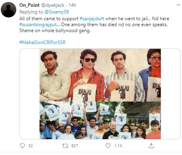View the bottom crowd photo with posters
Viewport: 182px width, 155px height.
100,120
